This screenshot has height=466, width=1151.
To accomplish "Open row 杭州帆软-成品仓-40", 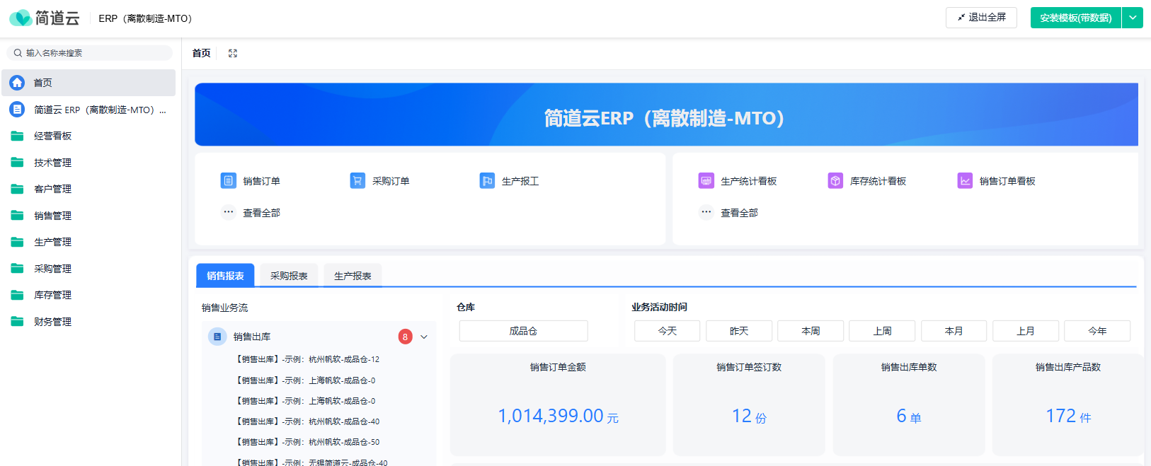I will point(308,421).
